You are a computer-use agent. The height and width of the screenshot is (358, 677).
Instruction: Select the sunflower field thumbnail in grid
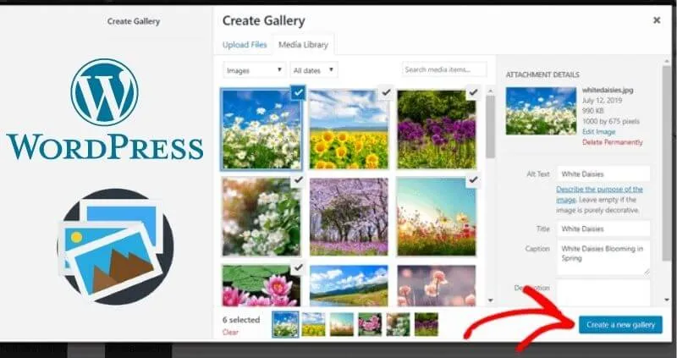click(x=349, y=129)
